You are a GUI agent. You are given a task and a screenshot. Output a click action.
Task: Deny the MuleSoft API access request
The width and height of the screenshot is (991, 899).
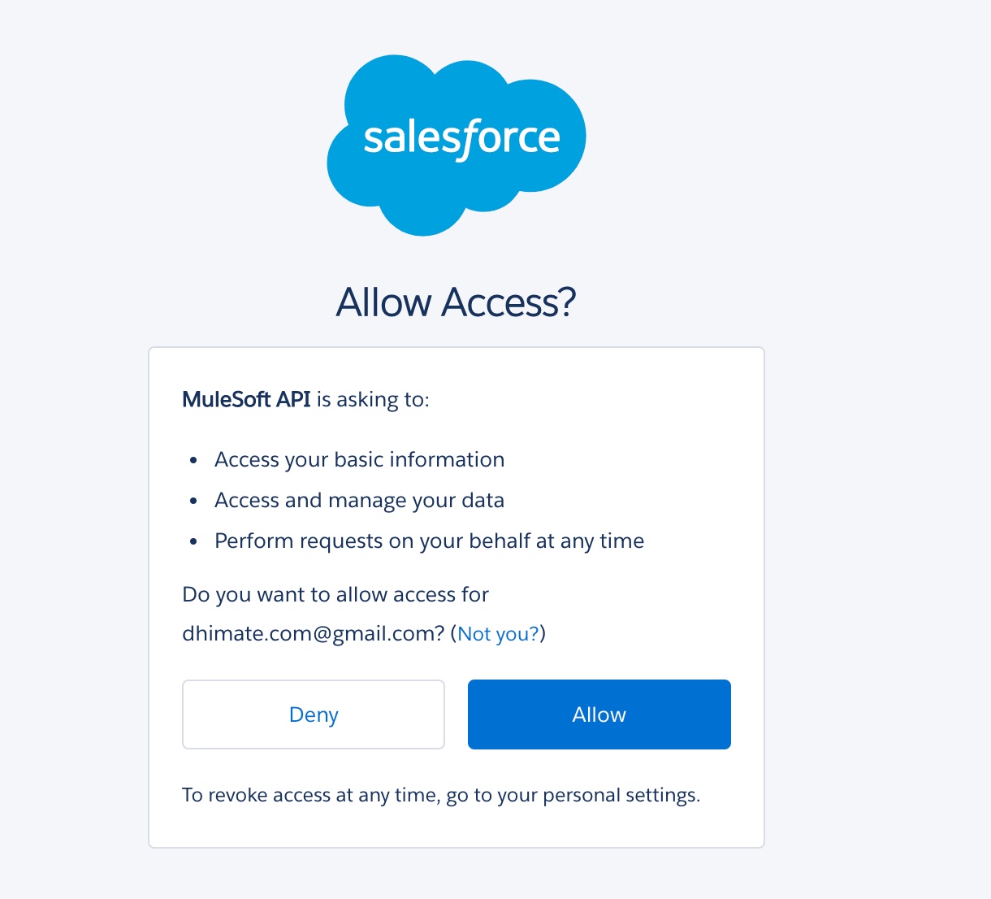click(314, 714)
